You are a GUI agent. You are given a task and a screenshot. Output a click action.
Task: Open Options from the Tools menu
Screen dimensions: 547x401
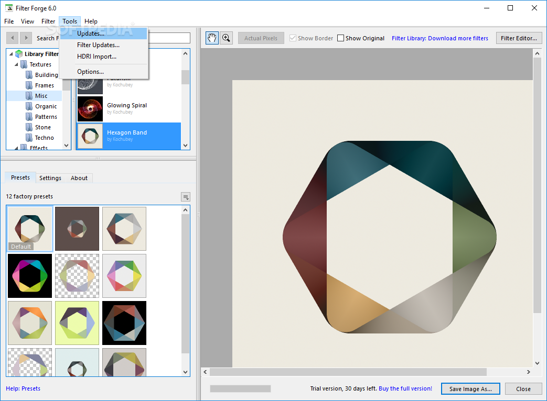pos(90,72)
